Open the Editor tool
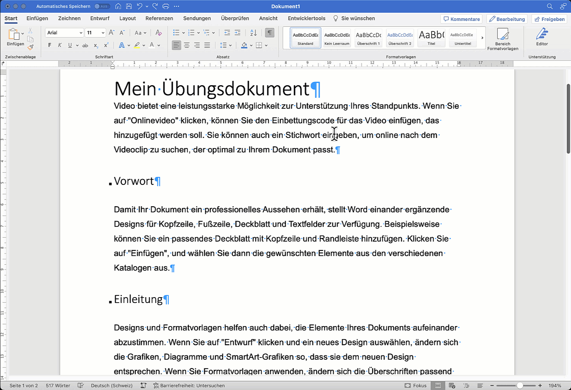 (542, 37)
